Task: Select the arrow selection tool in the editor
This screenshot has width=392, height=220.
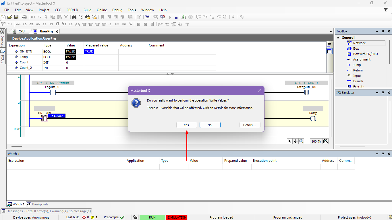Action: (290, 141)
